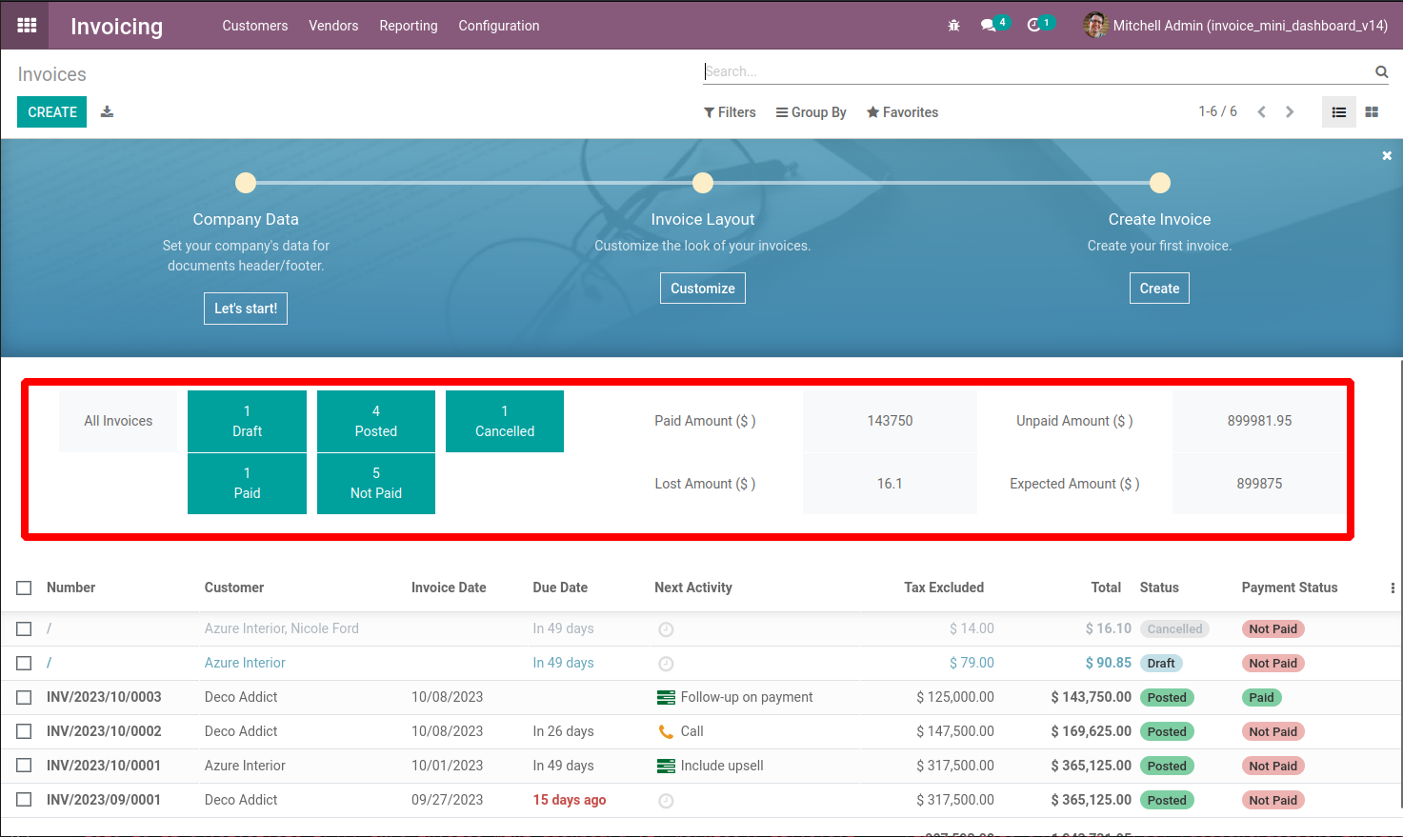The image size is (1403, 837).
Task: Open the Filters dropdown
Action: [730, 112]
